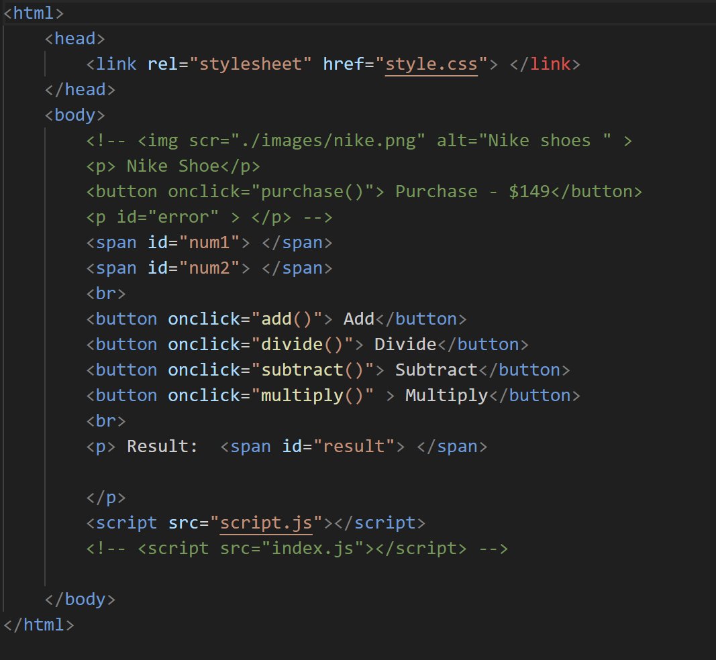
Task: Click the closing body tag
Action: coord(80,599)
